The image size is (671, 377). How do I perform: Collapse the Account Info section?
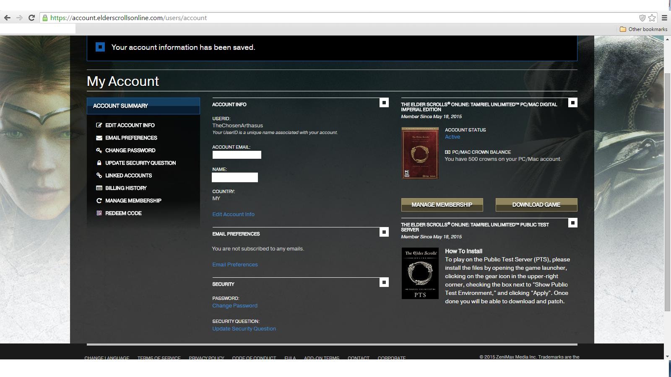click(384, 103)
